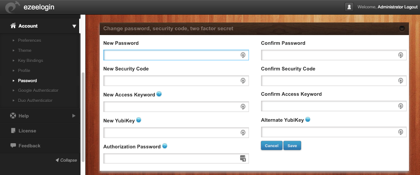This screenshot has width=420, height=175.
Task: Open Google Authenticator menu item
Action: (x=38, y=90)
